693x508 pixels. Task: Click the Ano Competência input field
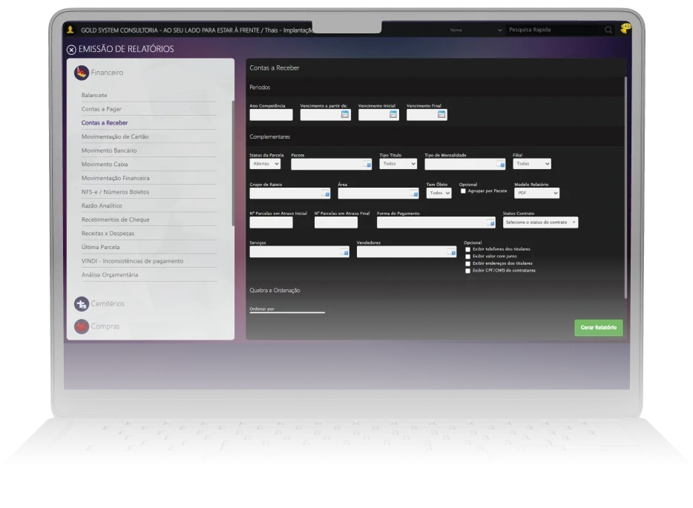coord(271,115)
